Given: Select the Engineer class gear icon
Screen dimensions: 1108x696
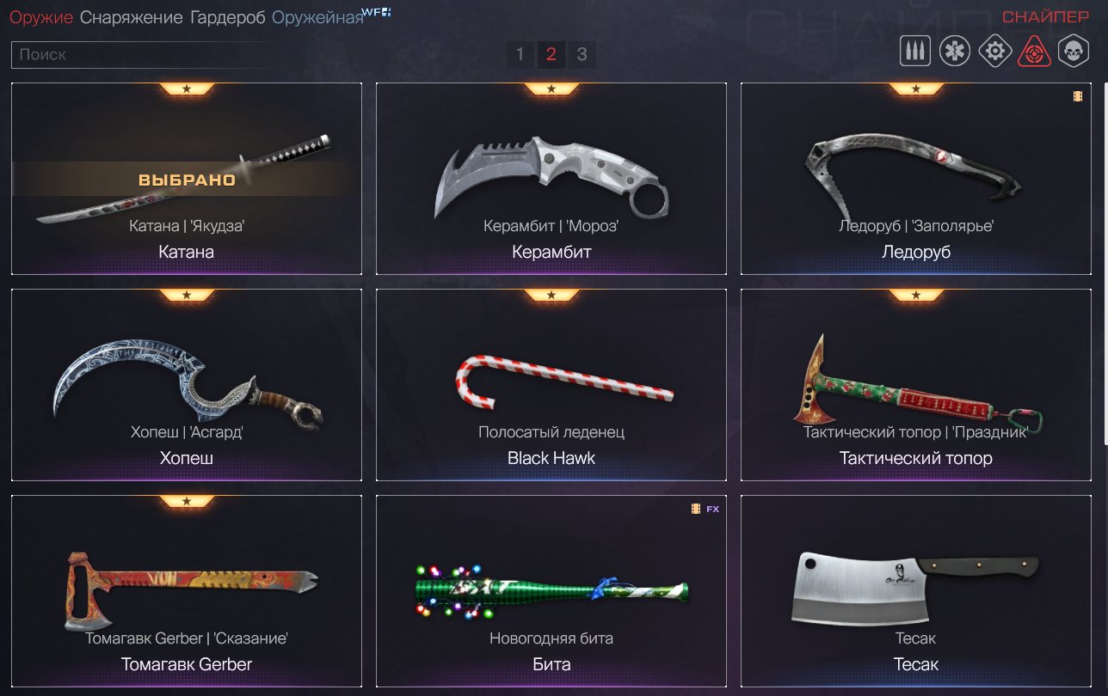Looking at the screenshot, I should (x=994, y=51).
